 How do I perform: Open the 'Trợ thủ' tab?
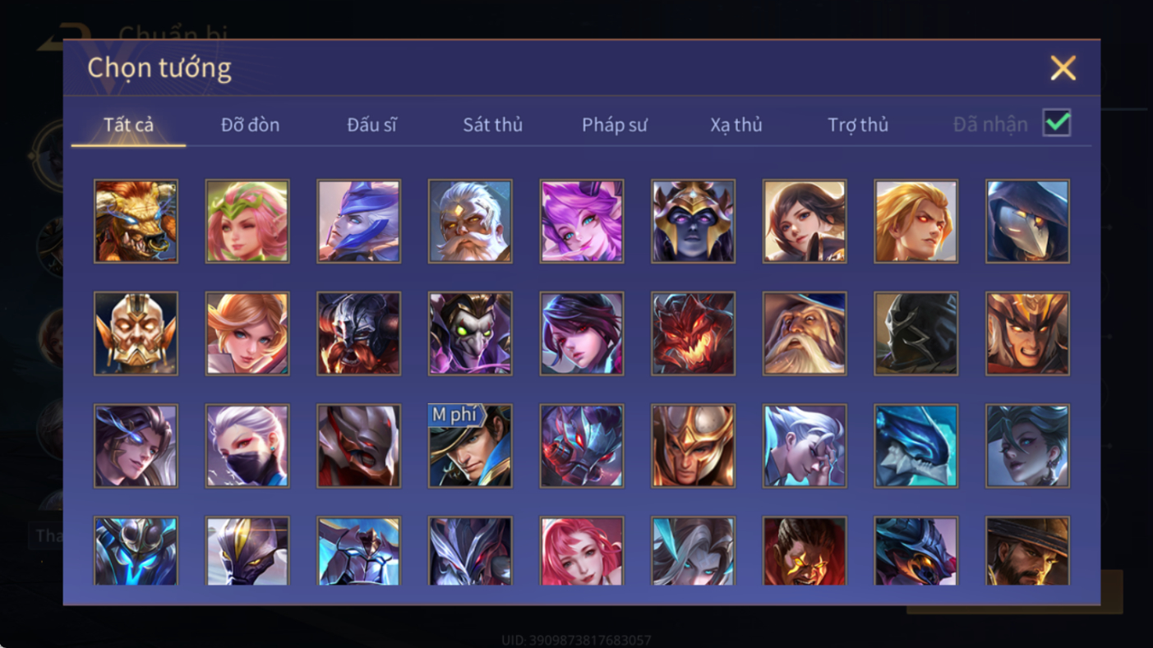click(858, 125)
